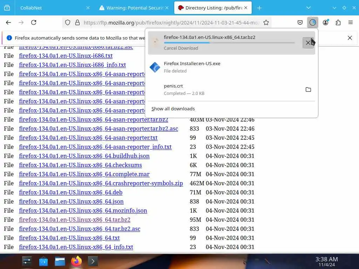
Task: Open containing folder for penis.crt
Action: tap(308, 89)
